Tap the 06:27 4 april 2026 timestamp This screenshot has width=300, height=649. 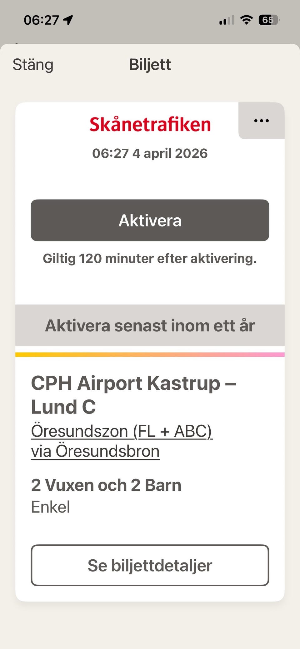click(x=150, y=153)
